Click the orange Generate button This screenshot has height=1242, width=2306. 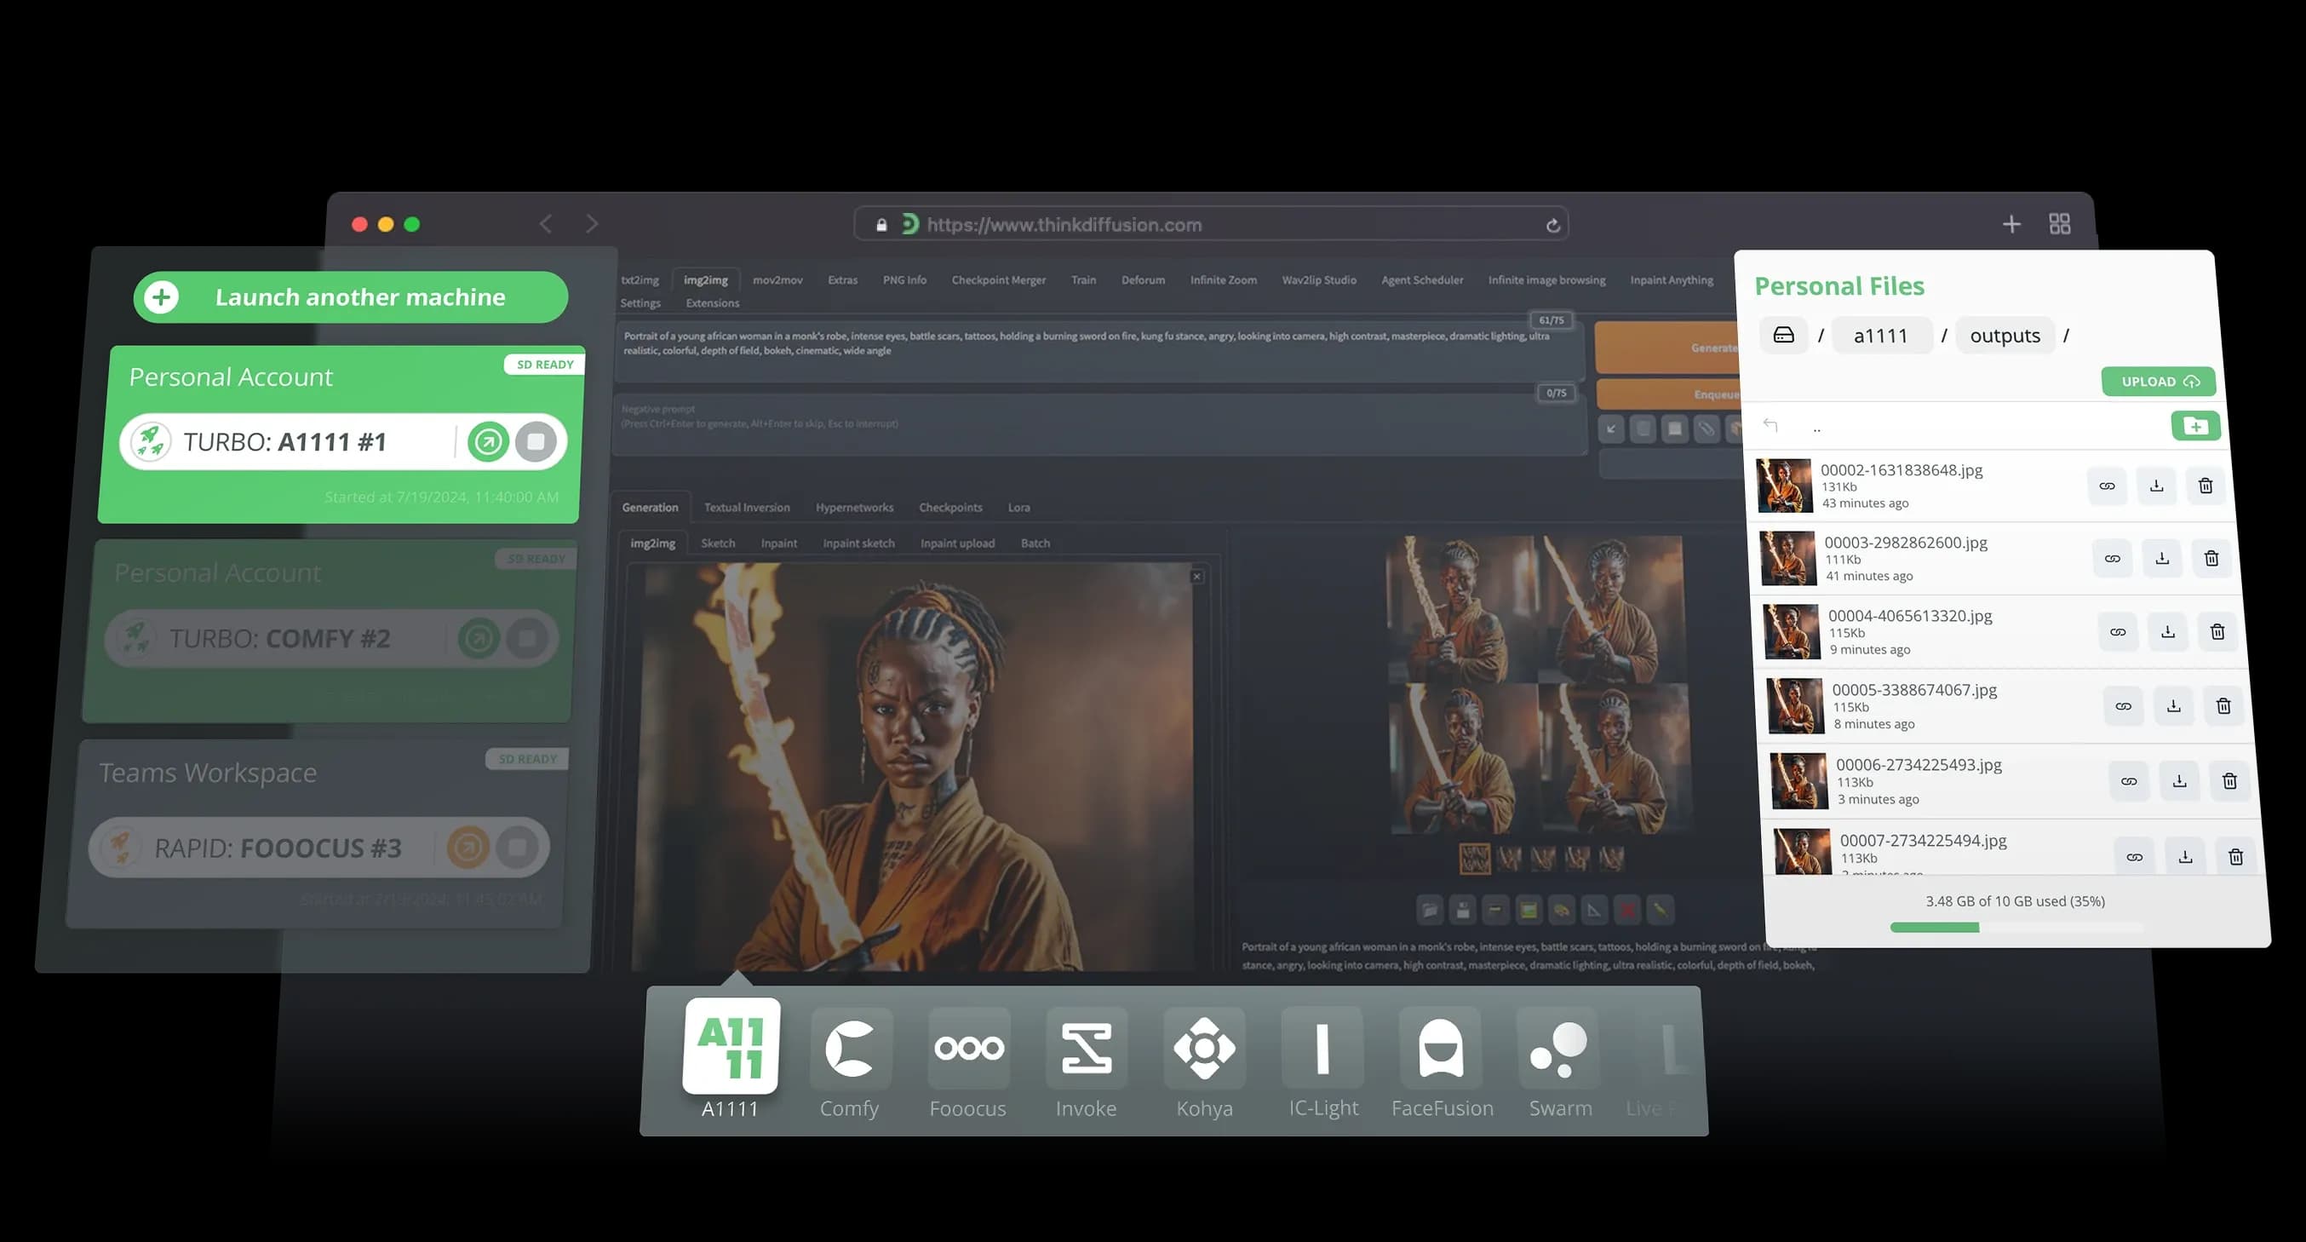pyautogui.click(x=1667, y=348)
